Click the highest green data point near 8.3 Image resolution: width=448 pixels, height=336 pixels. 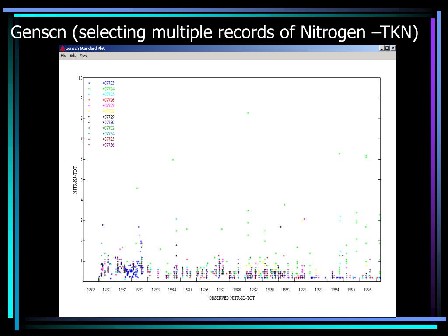click(x=248, y=113)
